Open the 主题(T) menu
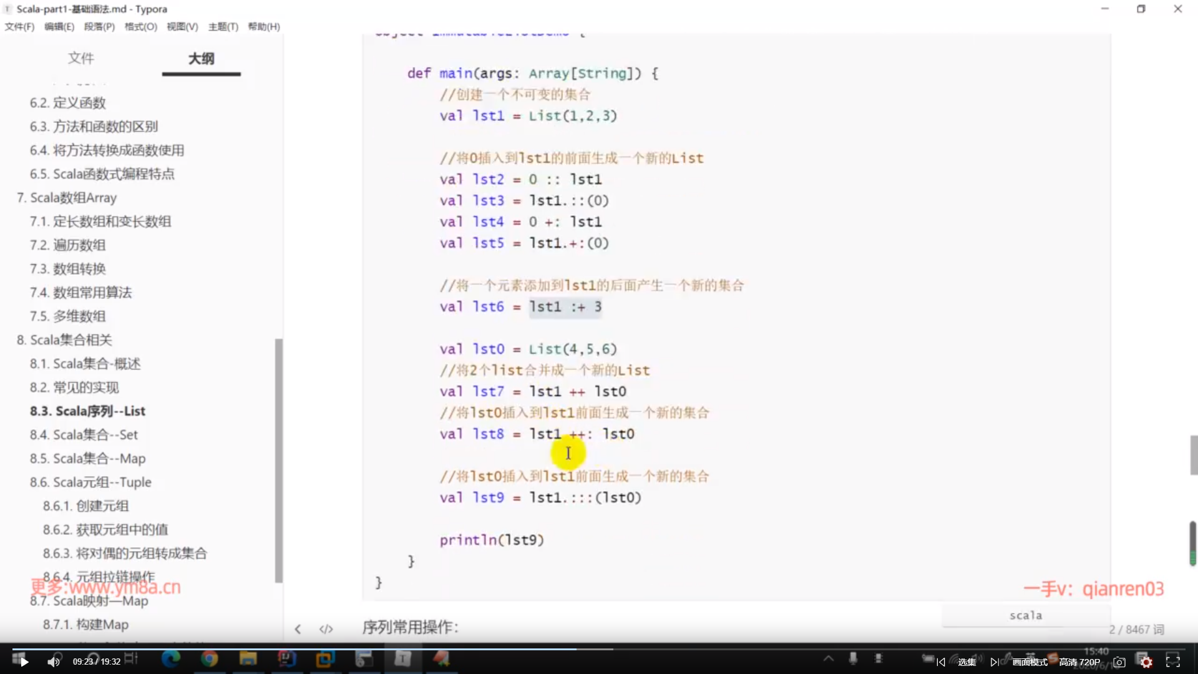The image size is (1198, 674). [223, 26]
